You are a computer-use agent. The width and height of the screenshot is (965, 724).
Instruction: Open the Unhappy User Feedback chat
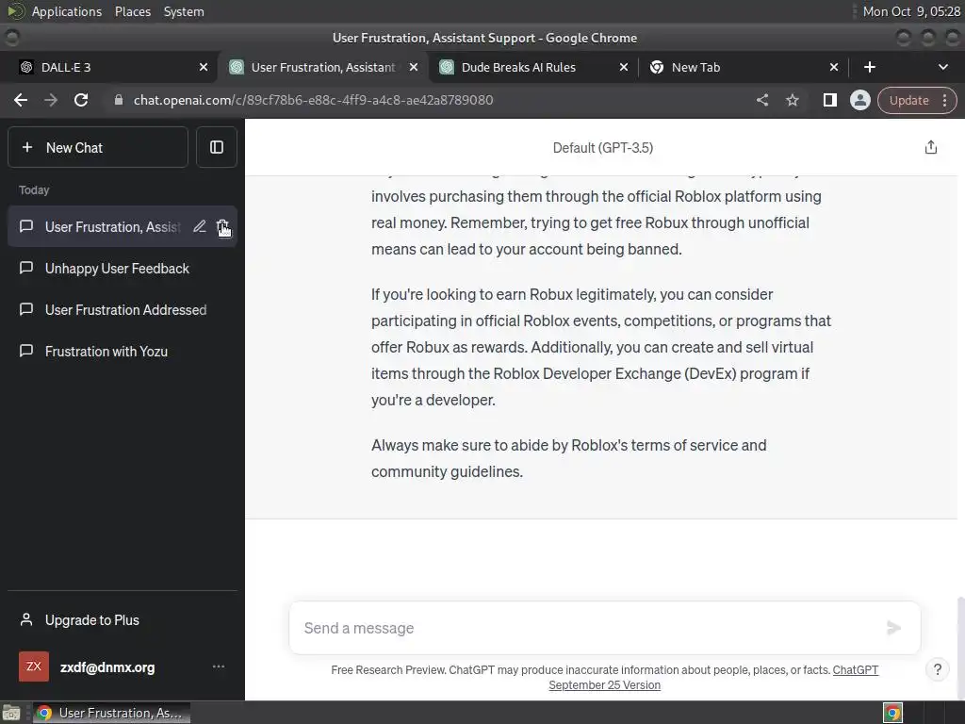click(x=122, y=269)
